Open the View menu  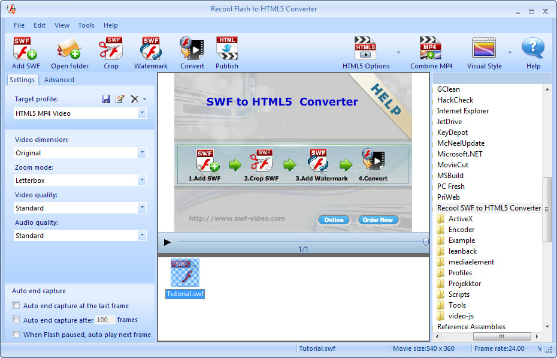tap(62, 25)
